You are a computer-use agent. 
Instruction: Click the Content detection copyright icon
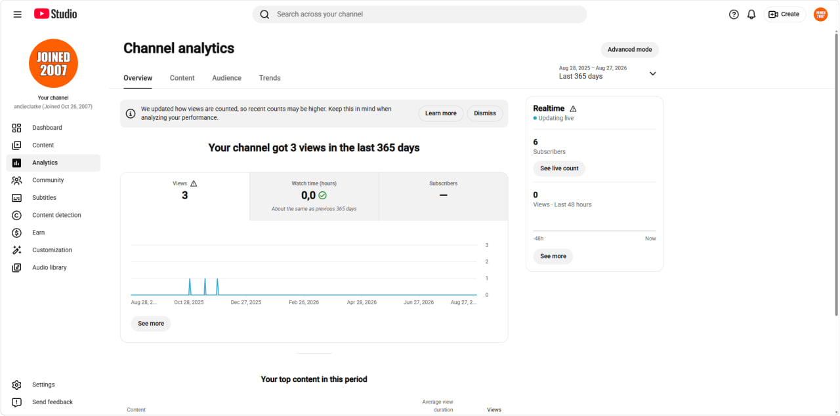click(17, 215)
